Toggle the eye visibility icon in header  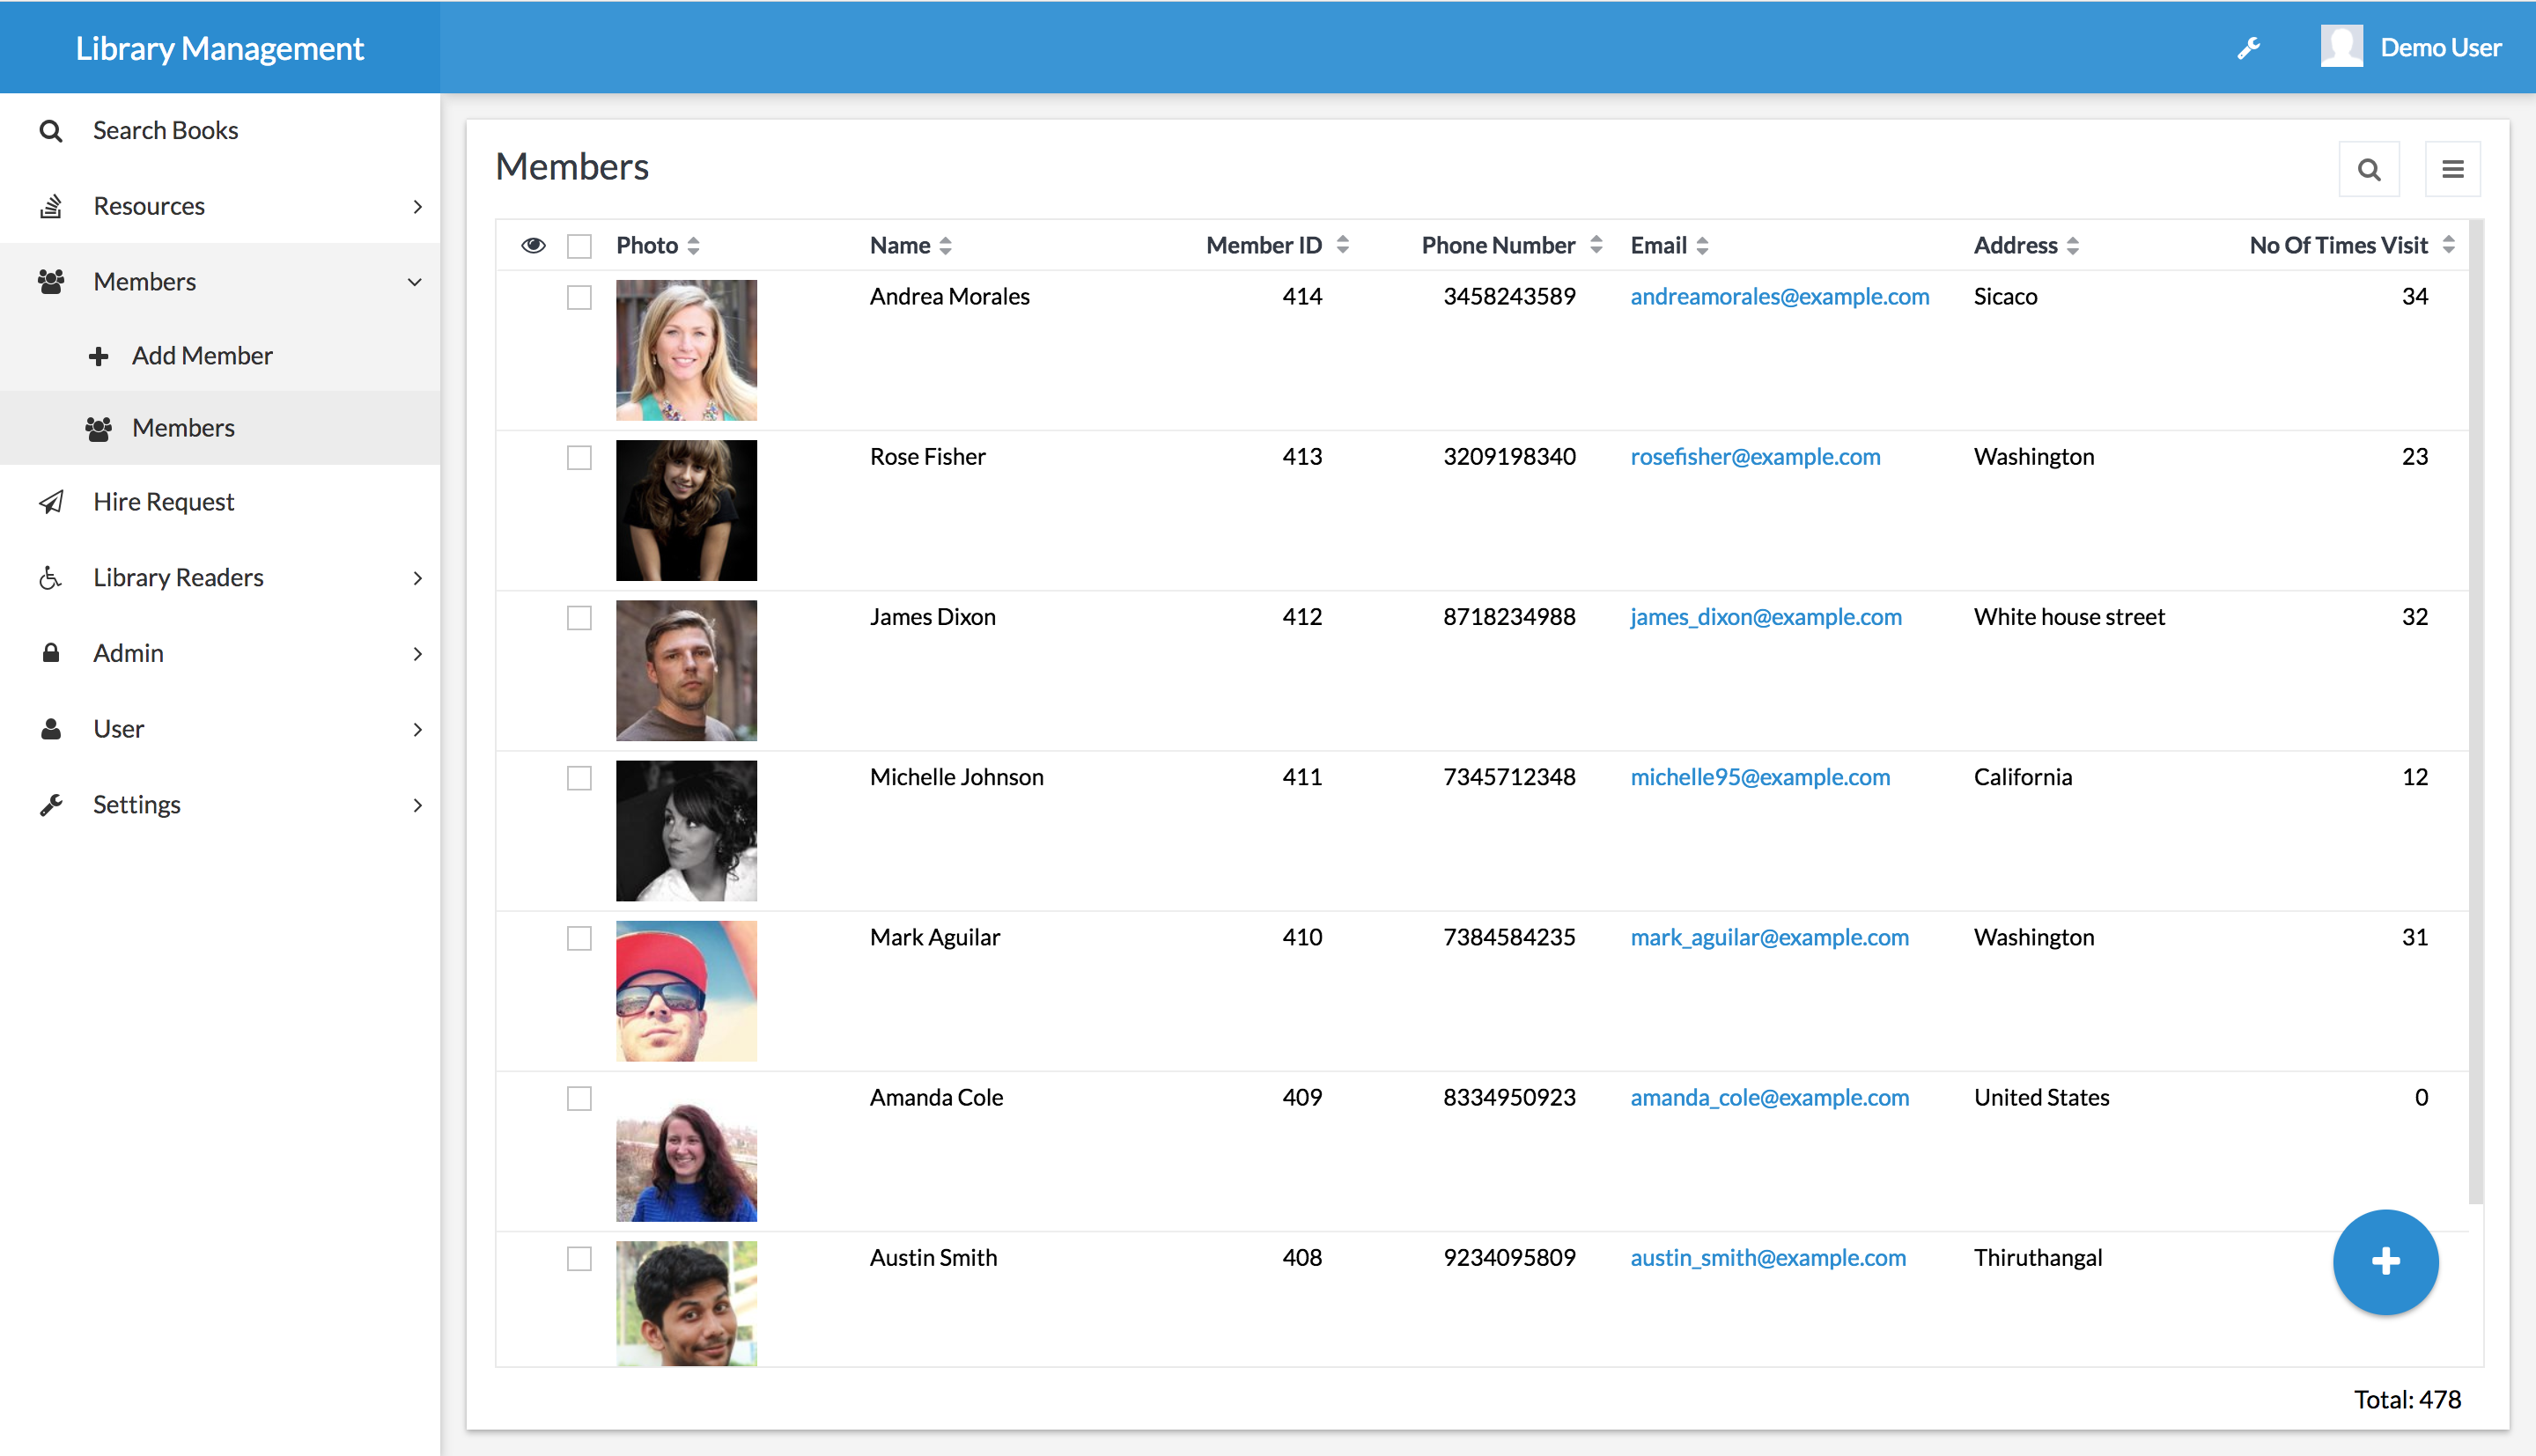pyautogui.click(x=533, y=245)
